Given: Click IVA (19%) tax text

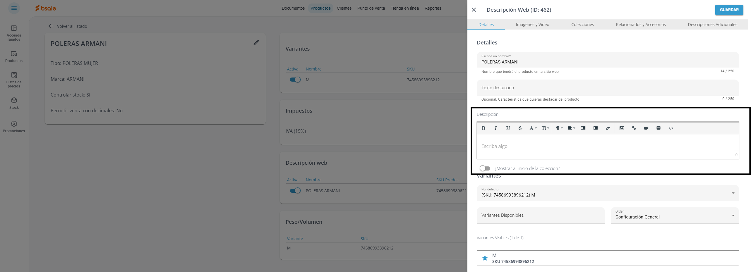Looking at the screenshot, I should 296,131.
